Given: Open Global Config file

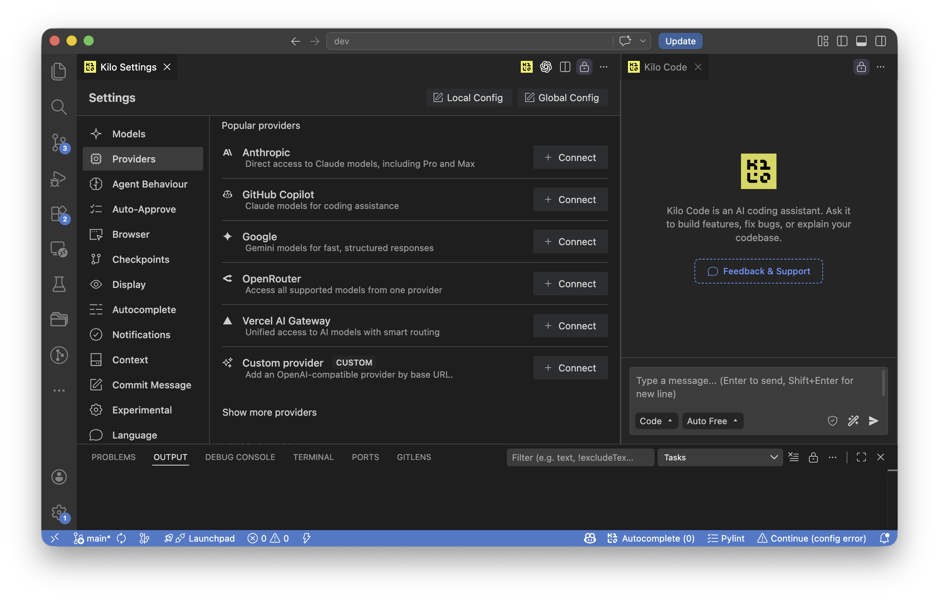Looking at the screenshot, I should 562,97.
